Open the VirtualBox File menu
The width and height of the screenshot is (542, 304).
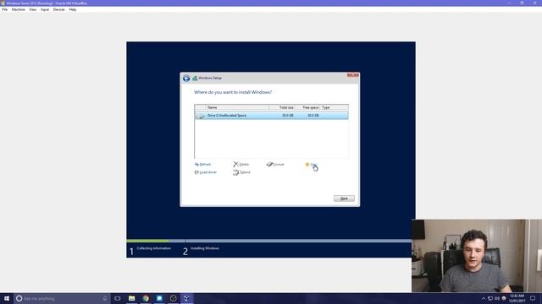click(x=5, y=9)
